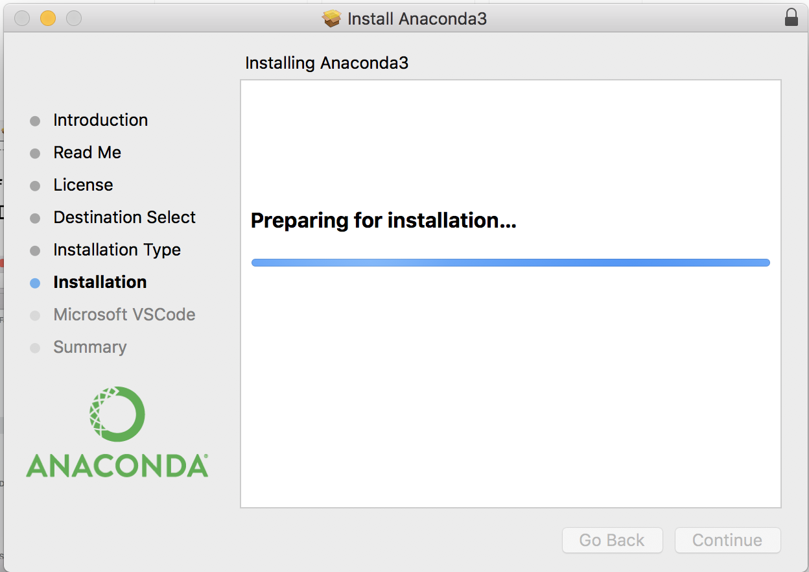The width and height of the screenshot is (809, 572).
Task: Click the bullet next to Read Me
Action: pyautogui.click(x=35, y=153)
